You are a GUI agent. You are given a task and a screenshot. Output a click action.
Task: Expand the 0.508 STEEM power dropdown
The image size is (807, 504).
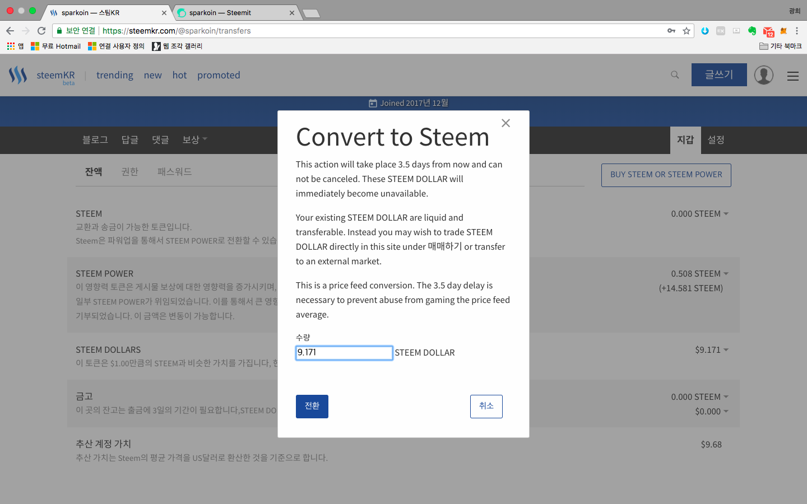(700, 274)
